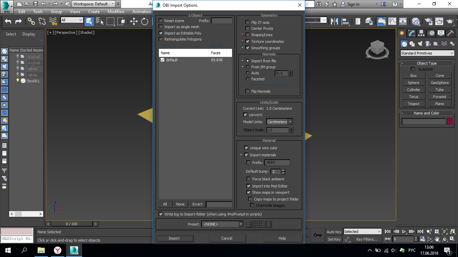
Task: Open the Utilities hammer panel
Action: [451, 33]
